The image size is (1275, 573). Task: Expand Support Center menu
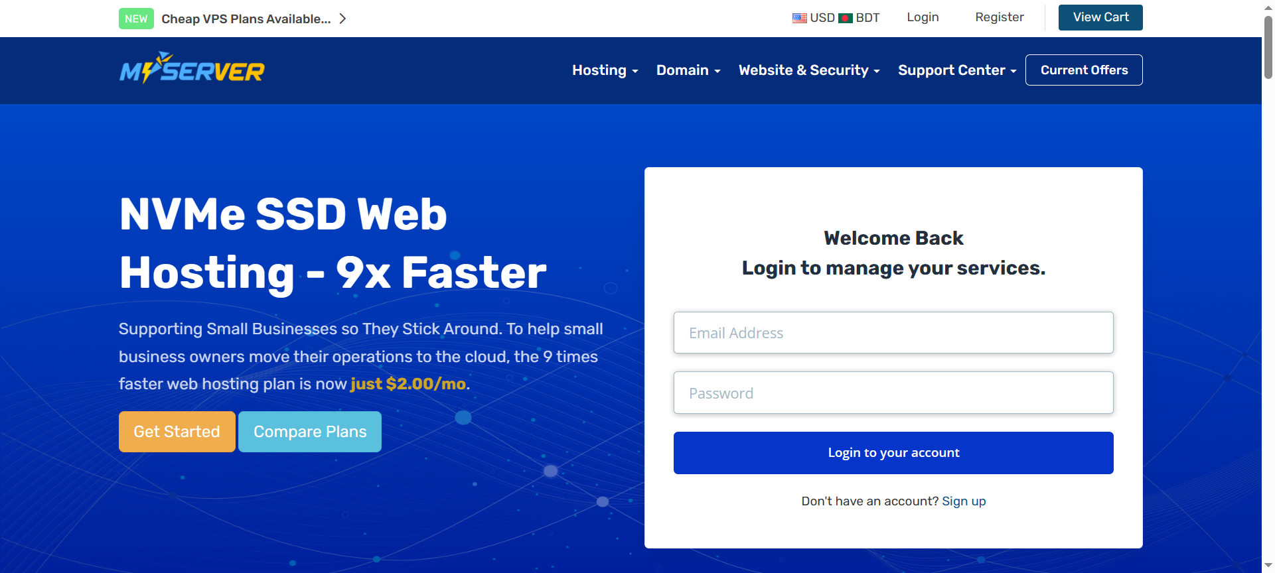957,70
